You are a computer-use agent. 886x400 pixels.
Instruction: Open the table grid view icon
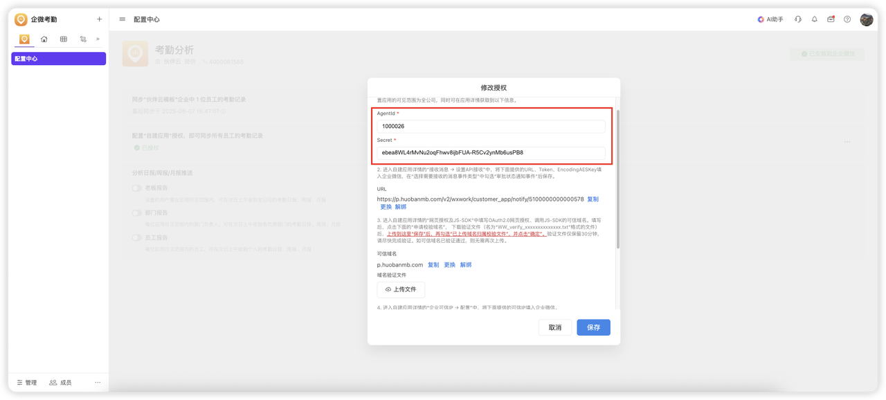[64, 39]
